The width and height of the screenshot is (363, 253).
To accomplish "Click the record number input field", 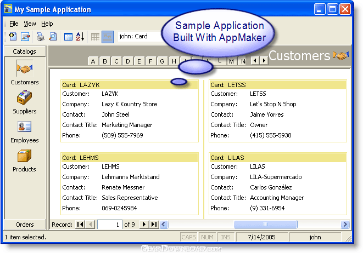I will (110, 224).
